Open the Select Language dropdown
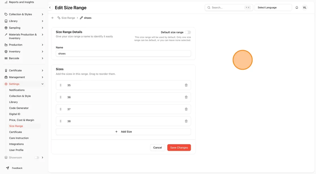 point(273,7)
